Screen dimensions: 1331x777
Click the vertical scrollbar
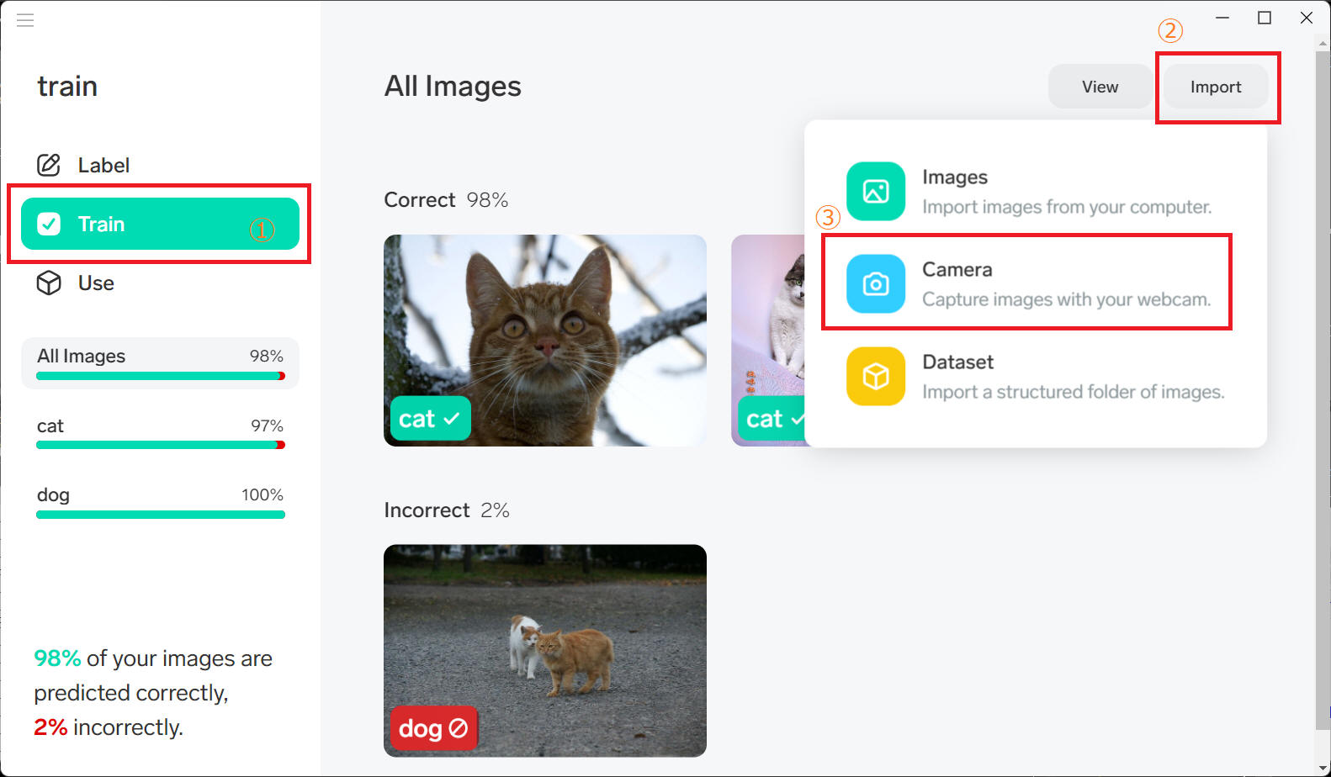point(1323,389)
